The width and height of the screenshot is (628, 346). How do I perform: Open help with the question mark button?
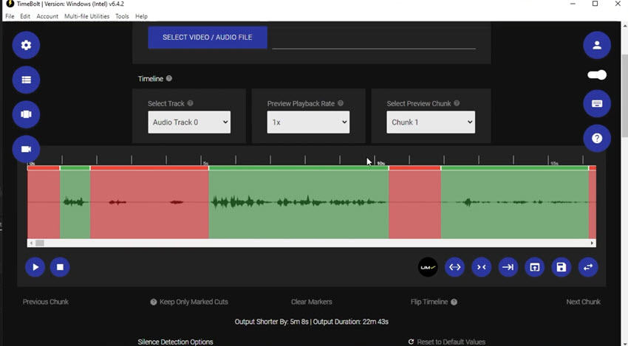597,139
